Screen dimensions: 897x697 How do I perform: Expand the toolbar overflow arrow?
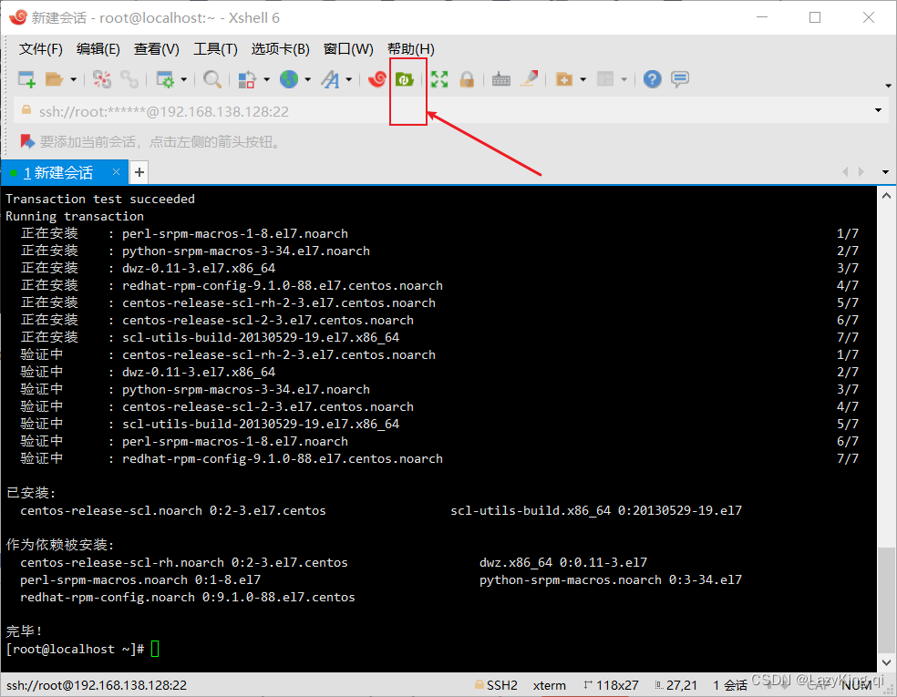point(888,86)
